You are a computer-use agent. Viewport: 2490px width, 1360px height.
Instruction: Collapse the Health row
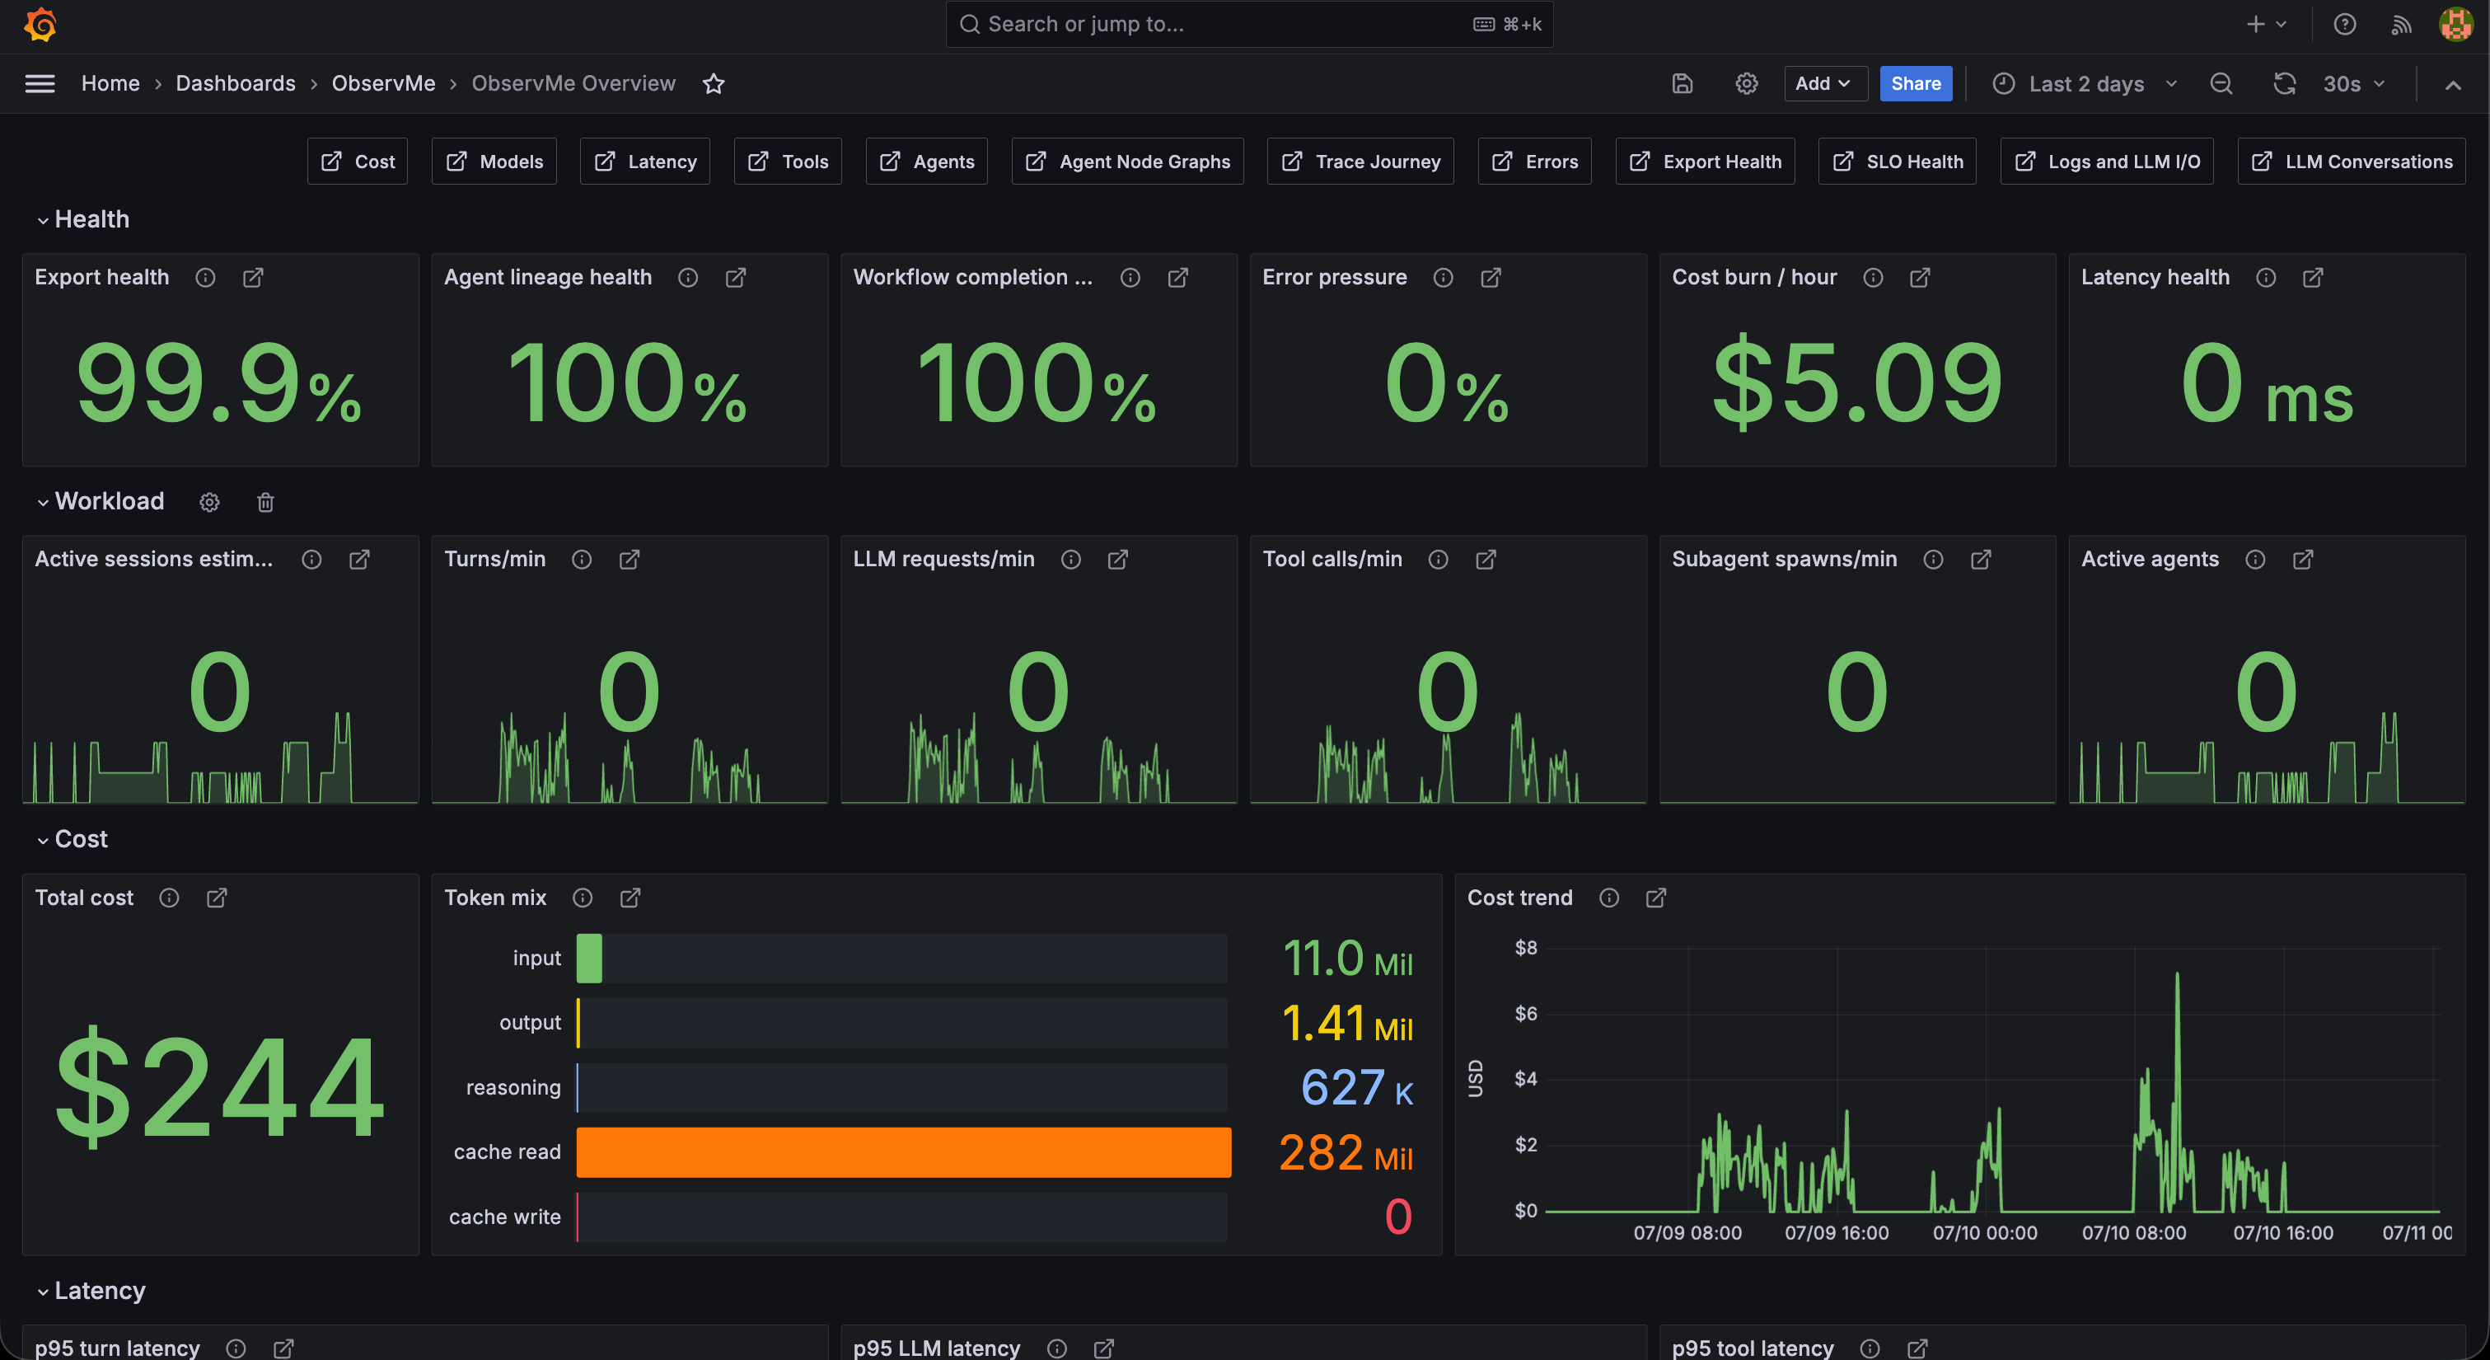[83, 219]
